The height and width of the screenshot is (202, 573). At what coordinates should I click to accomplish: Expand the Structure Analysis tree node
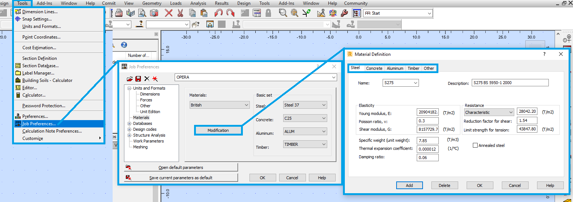[129, 135]
